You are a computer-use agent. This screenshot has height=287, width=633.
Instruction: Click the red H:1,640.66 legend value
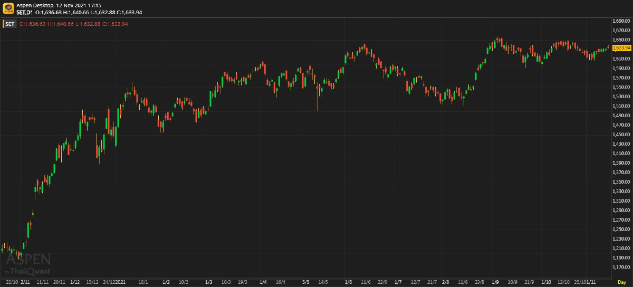pyautogui.click(x=60, y=24)
